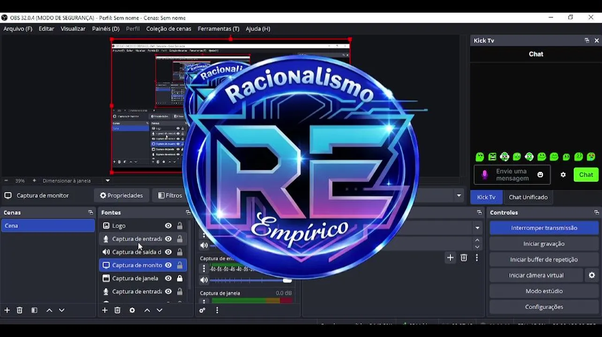The image size is (602, 337).
Task: Click the Envie uma mensagem chat field
Action: pyautogui.click(x=512, y=175)
